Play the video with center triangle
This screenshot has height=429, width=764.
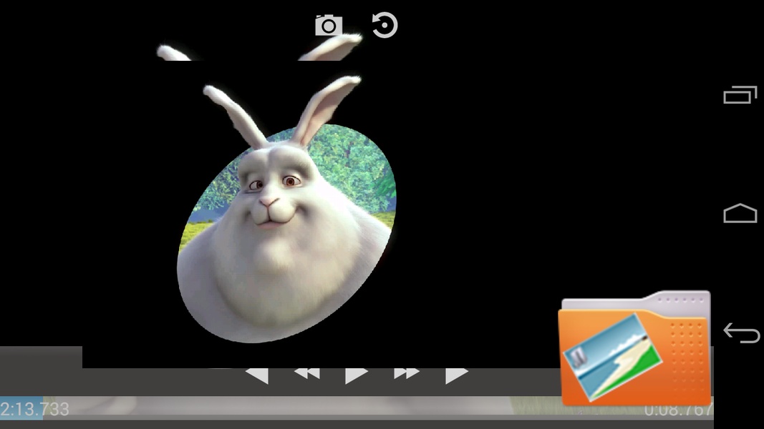pyautogui.click(x=356, y=375)
